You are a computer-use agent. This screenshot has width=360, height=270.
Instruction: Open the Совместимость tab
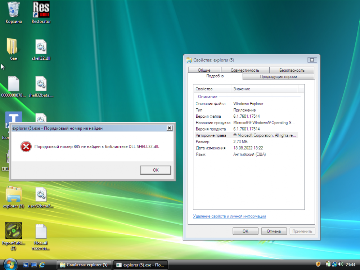coord(245,70)
